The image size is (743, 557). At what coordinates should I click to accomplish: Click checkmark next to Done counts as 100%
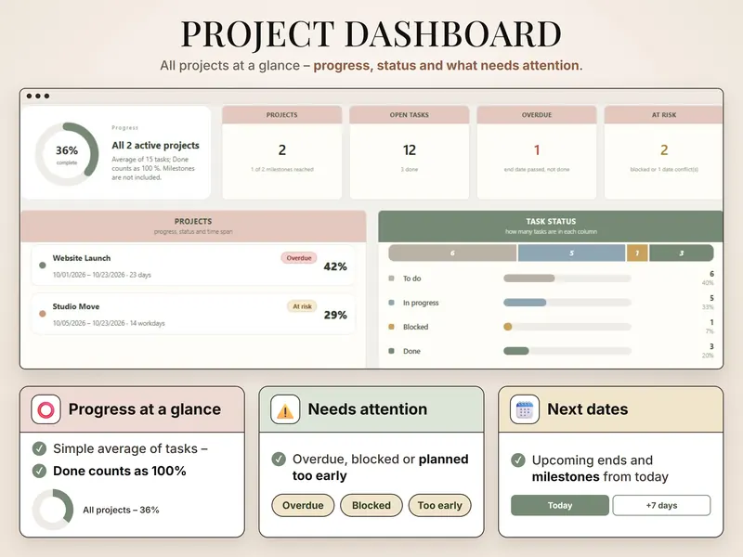click(x=39, y=471)
